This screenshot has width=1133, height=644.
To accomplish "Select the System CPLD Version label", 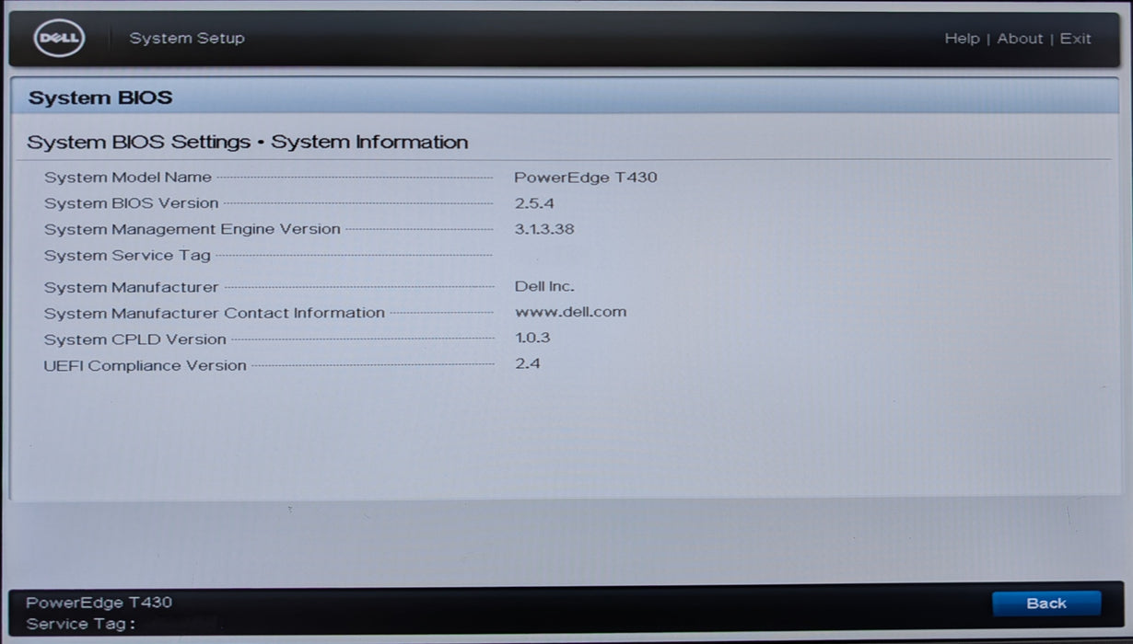I will [135, 339].
